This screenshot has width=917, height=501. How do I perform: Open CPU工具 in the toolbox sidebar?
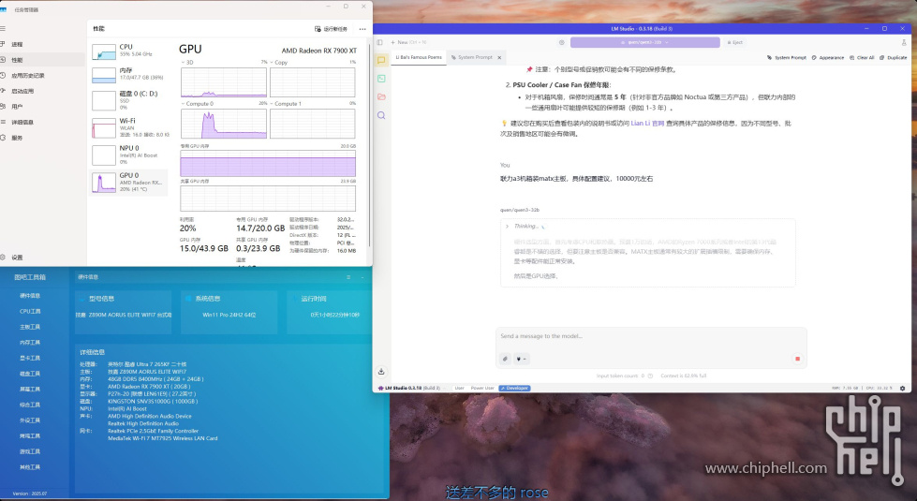(30, 312)
